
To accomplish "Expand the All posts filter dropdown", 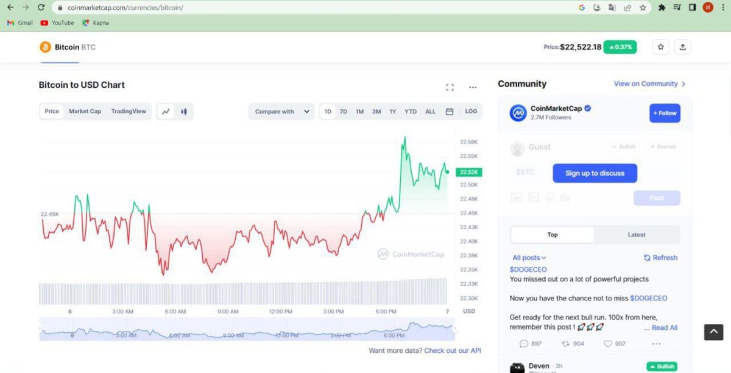I will coord(529,258).
